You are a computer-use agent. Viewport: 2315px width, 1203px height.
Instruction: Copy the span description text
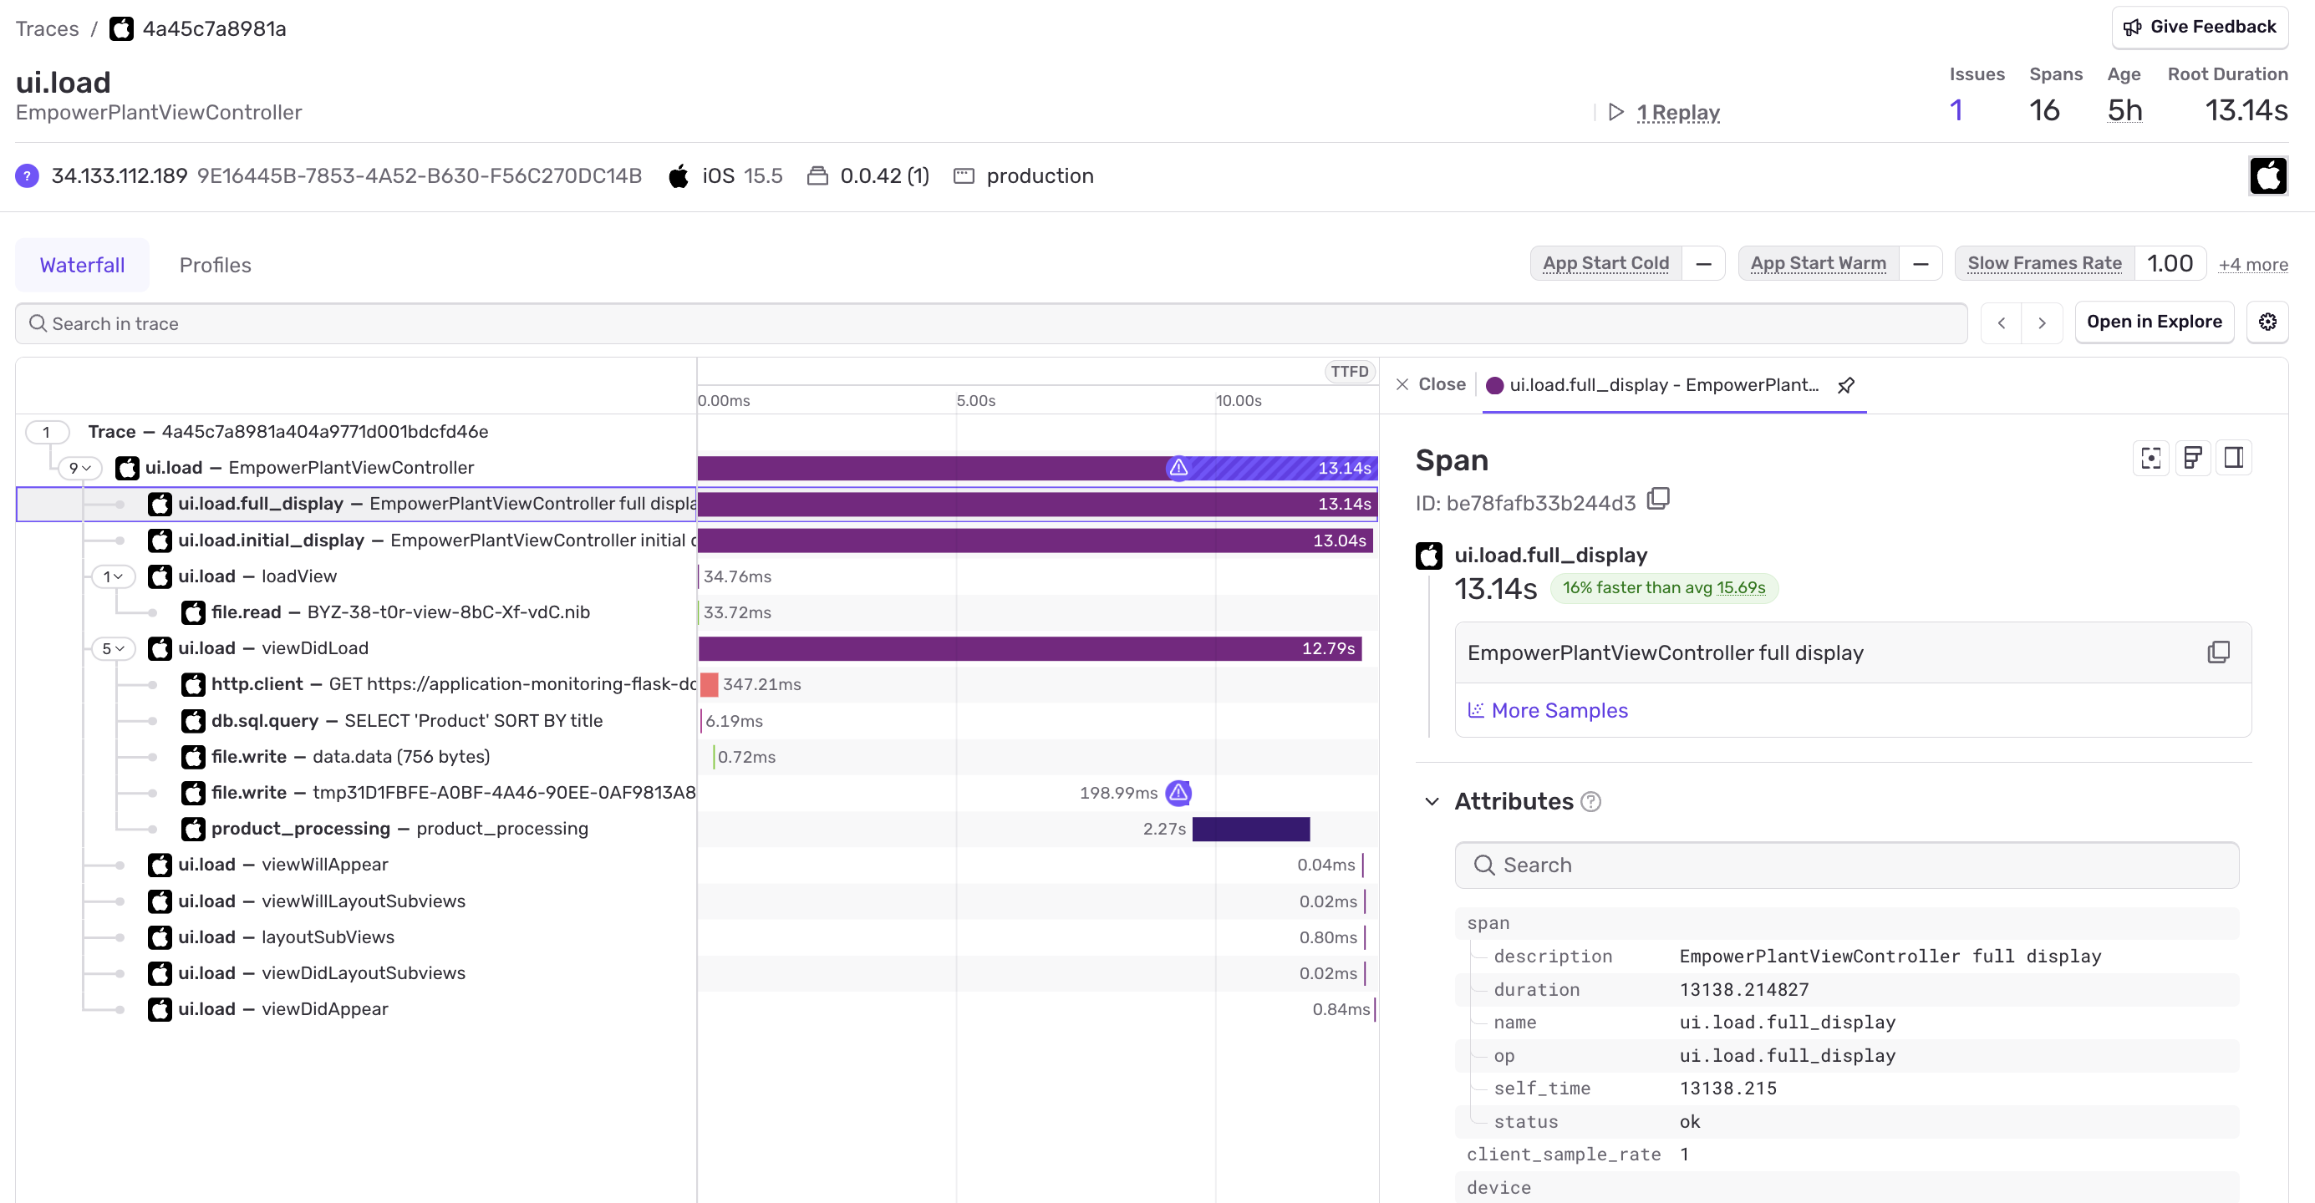(2218, 652)
